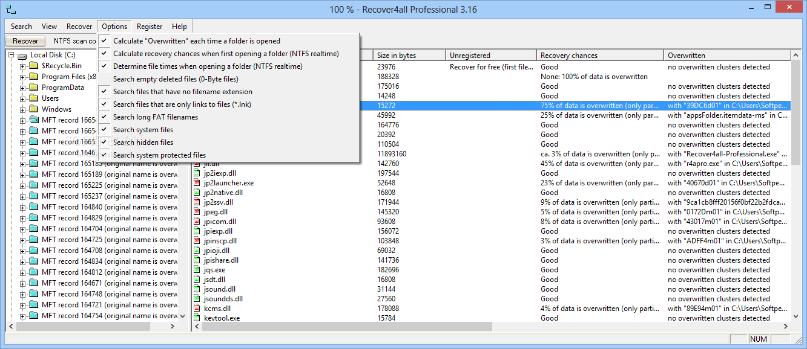Click the ProgramData folder icon
807x349 pixels.
[33, 88]
